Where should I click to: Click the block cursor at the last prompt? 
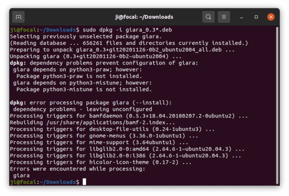coord(84,182)
